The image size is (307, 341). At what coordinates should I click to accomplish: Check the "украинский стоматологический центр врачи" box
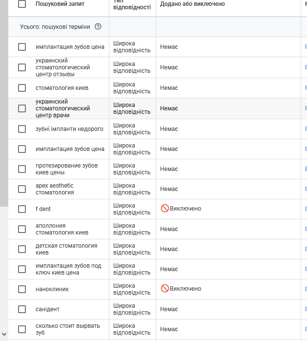click(x=22, y=108)
